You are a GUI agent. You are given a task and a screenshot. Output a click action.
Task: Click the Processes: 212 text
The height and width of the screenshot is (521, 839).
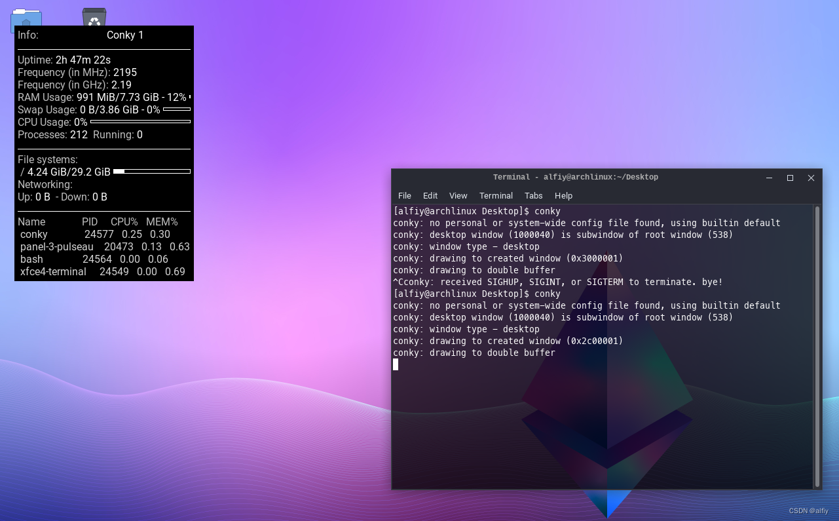[52, 134]
